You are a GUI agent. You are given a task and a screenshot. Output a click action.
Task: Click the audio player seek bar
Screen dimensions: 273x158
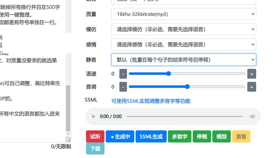click(x=186, y=116)
